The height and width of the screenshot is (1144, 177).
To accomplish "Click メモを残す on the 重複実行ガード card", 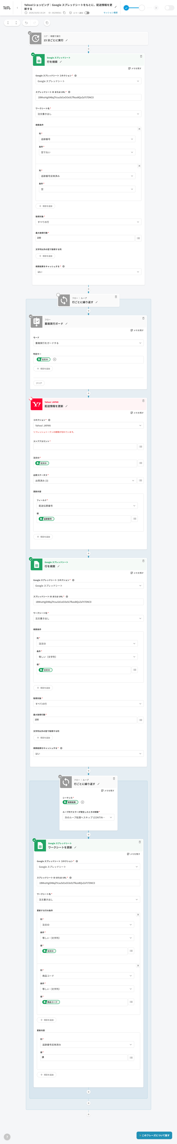I will [137, 330].
